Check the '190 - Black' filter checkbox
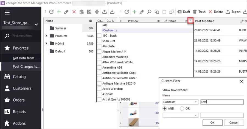 coord(99,36)
